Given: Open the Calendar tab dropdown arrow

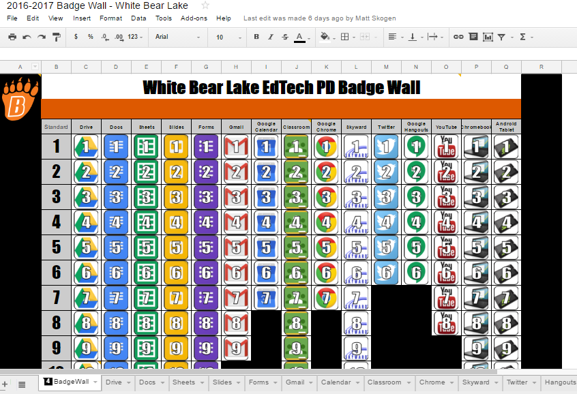Looking at the screenshot, I should pos(357,382).
